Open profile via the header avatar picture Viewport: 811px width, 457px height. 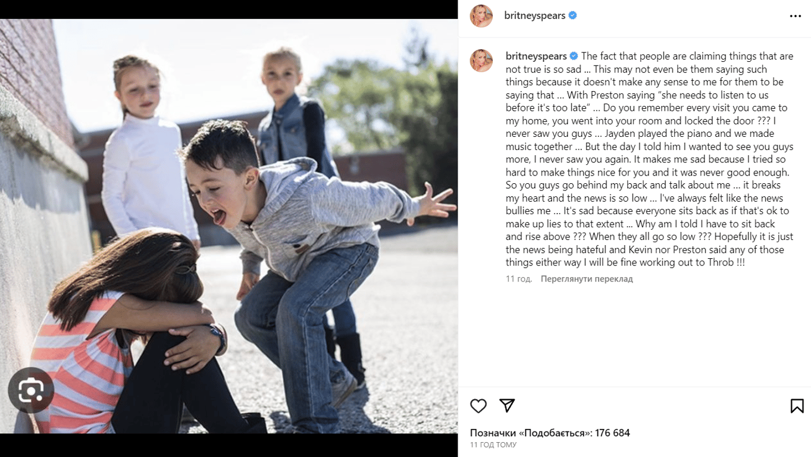point(481,16)
